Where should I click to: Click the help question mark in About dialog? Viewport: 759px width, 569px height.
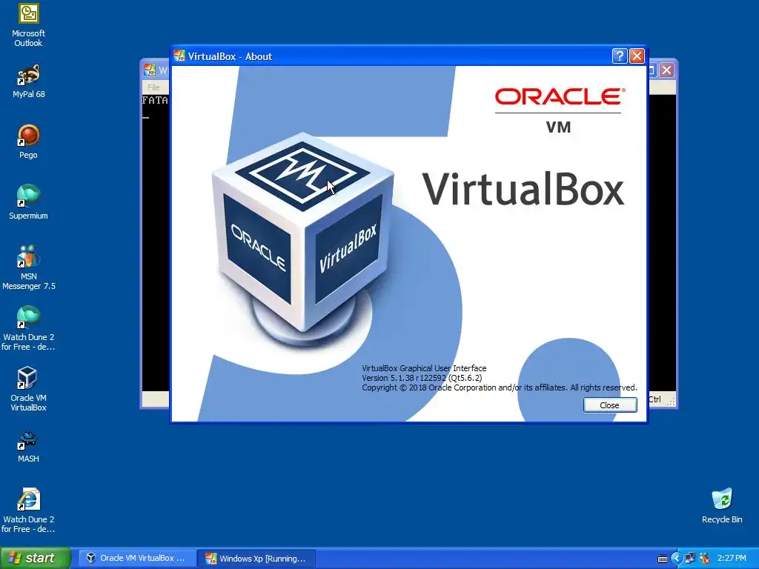tap(620, 56)
